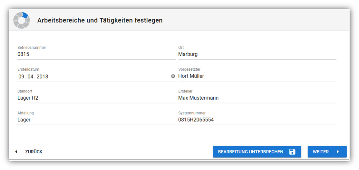Focus the Standort field showing Lager H2
The image size is (359, 170).
tap(96, 98)
